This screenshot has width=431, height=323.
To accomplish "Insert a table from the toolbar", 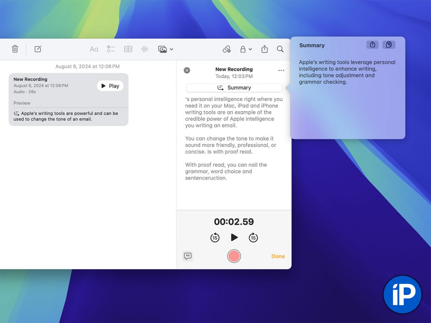I will (x=128, y=49).
